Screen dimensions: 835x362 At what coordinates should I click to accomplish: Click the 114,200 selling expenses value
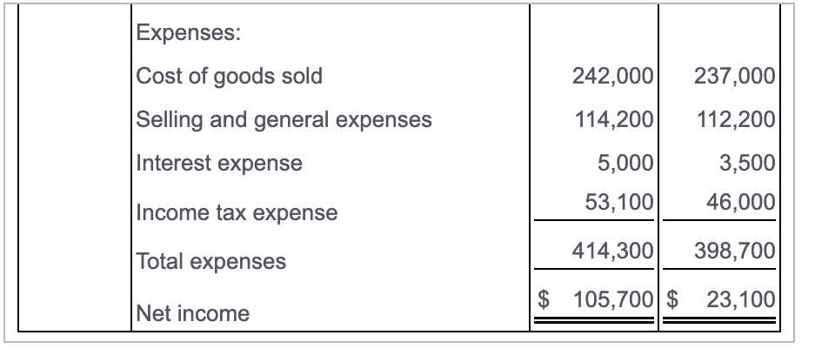click(x=614, y=119)
